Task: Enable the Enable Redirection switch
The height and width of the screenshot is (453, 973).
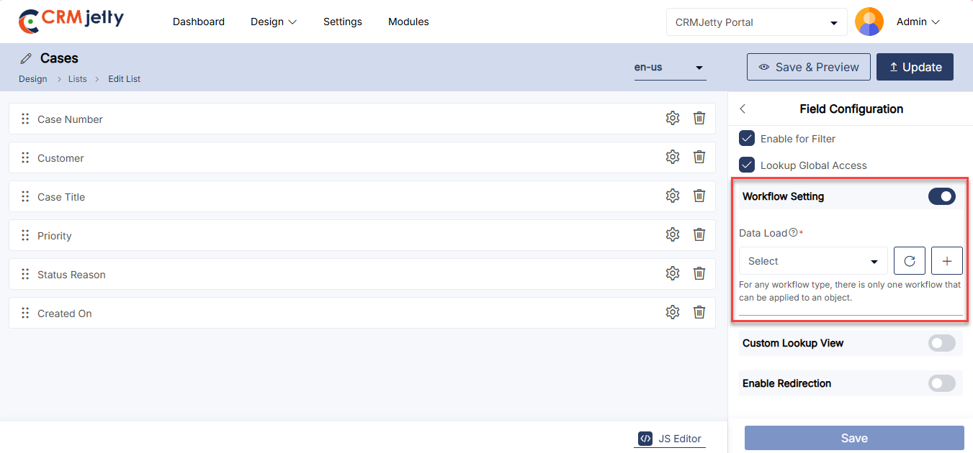Action: (x=941, y=383)
